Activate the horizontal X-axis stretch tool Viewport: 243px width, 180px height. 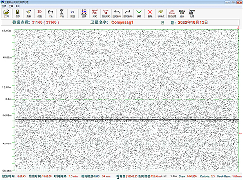51,13
